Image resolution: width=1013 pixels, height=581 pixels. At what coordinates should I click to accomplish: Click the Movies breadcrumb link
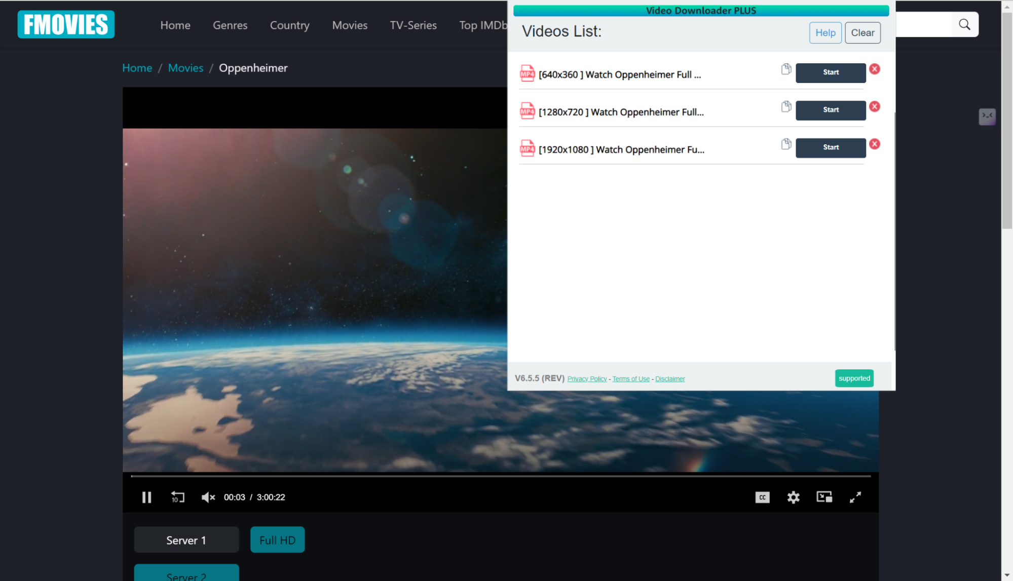[185, 68]
